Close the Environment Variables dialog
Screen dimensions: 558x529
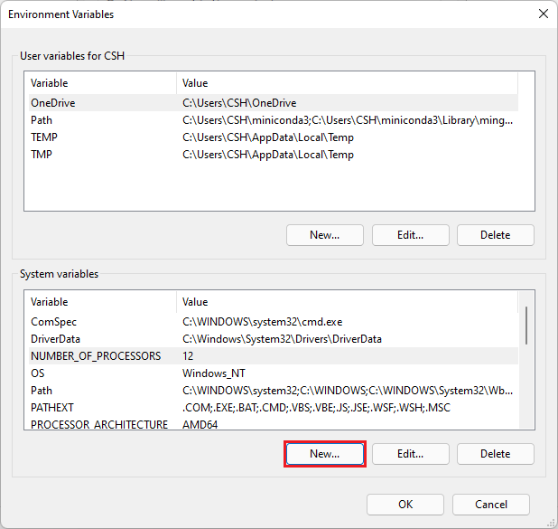(543, 14)
